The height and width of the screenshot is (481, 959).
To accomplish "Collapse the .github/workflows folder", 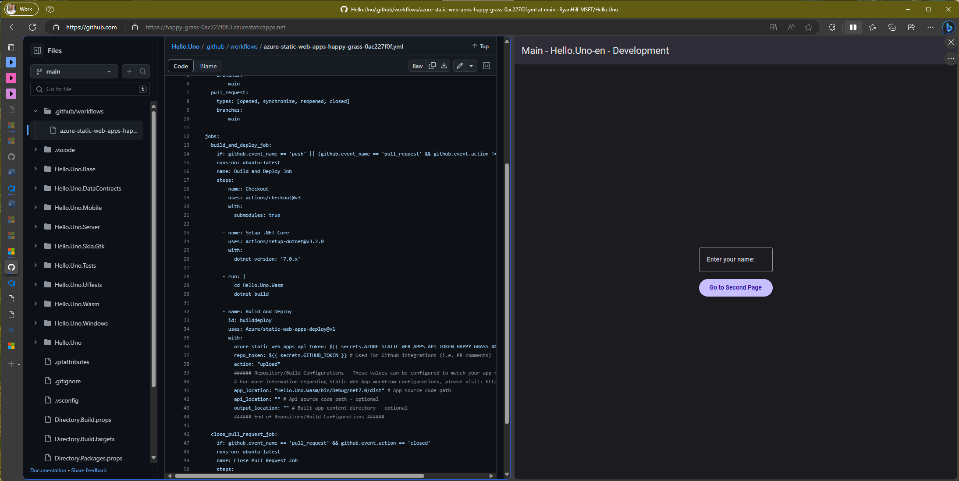I will pos(36,111).
